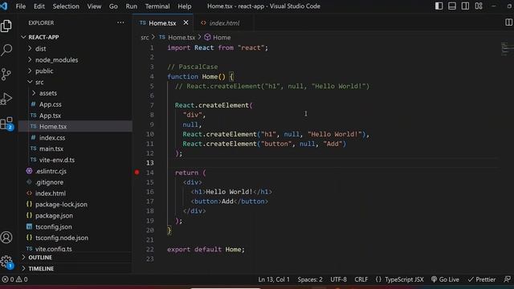Click CRLF end of line setting

click(x=361, y=279)
